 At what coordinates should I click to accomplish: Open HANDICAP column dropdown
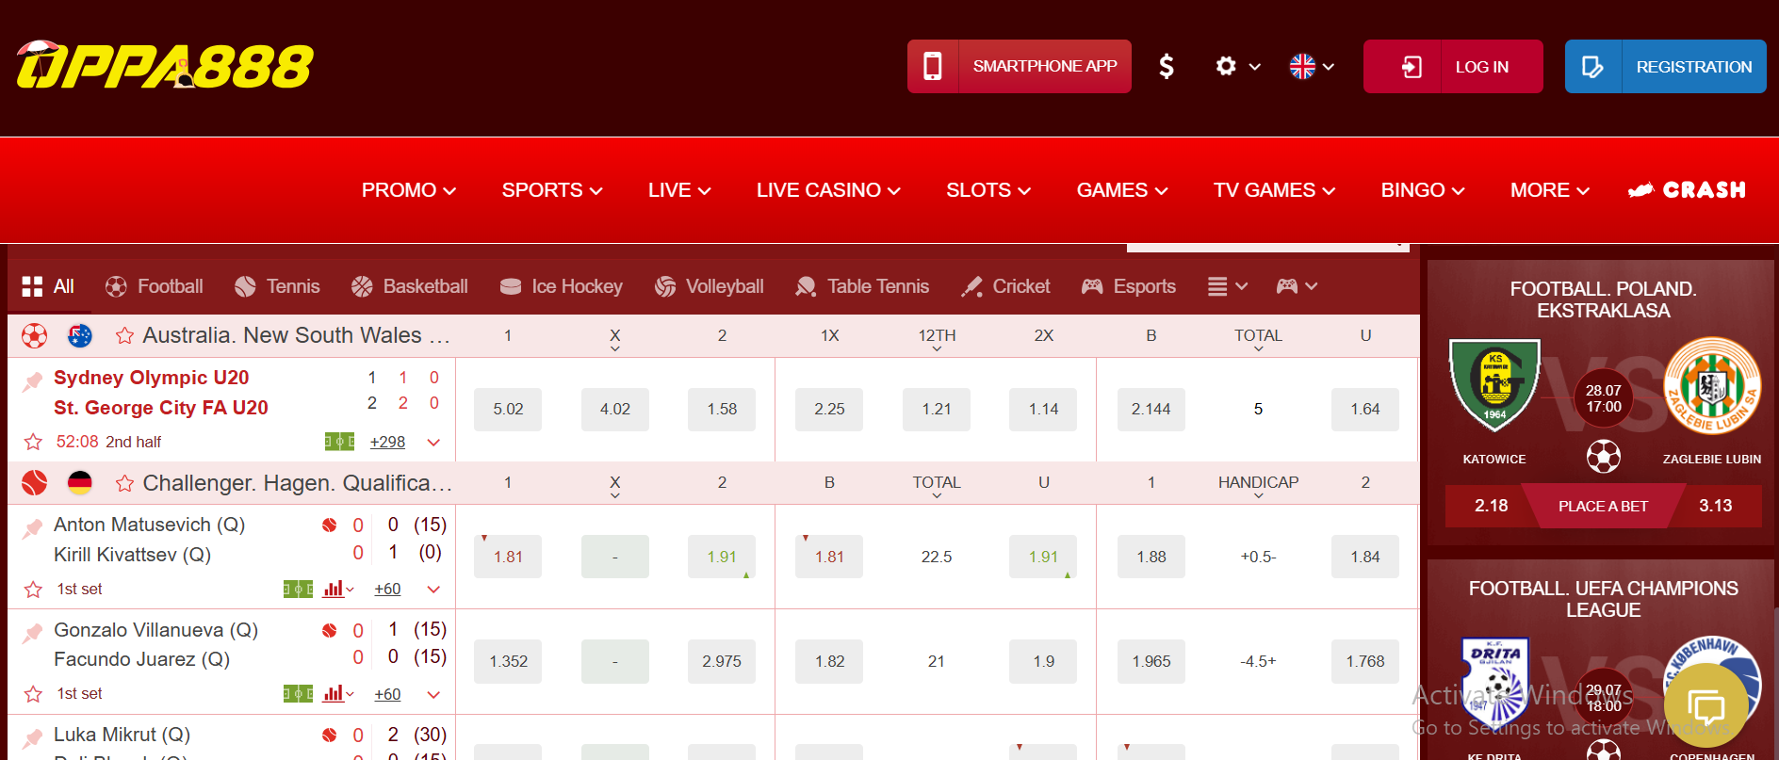[1258, 487]
